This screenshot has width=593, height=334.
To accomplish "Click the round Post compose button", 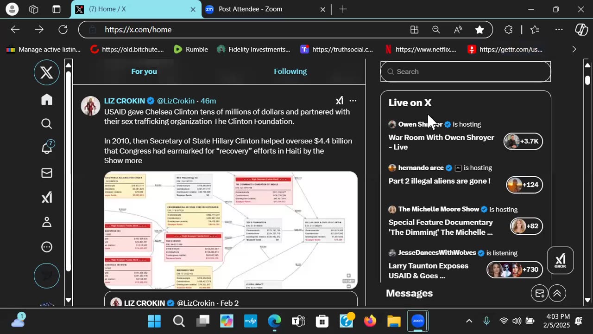I will point(46,276).
